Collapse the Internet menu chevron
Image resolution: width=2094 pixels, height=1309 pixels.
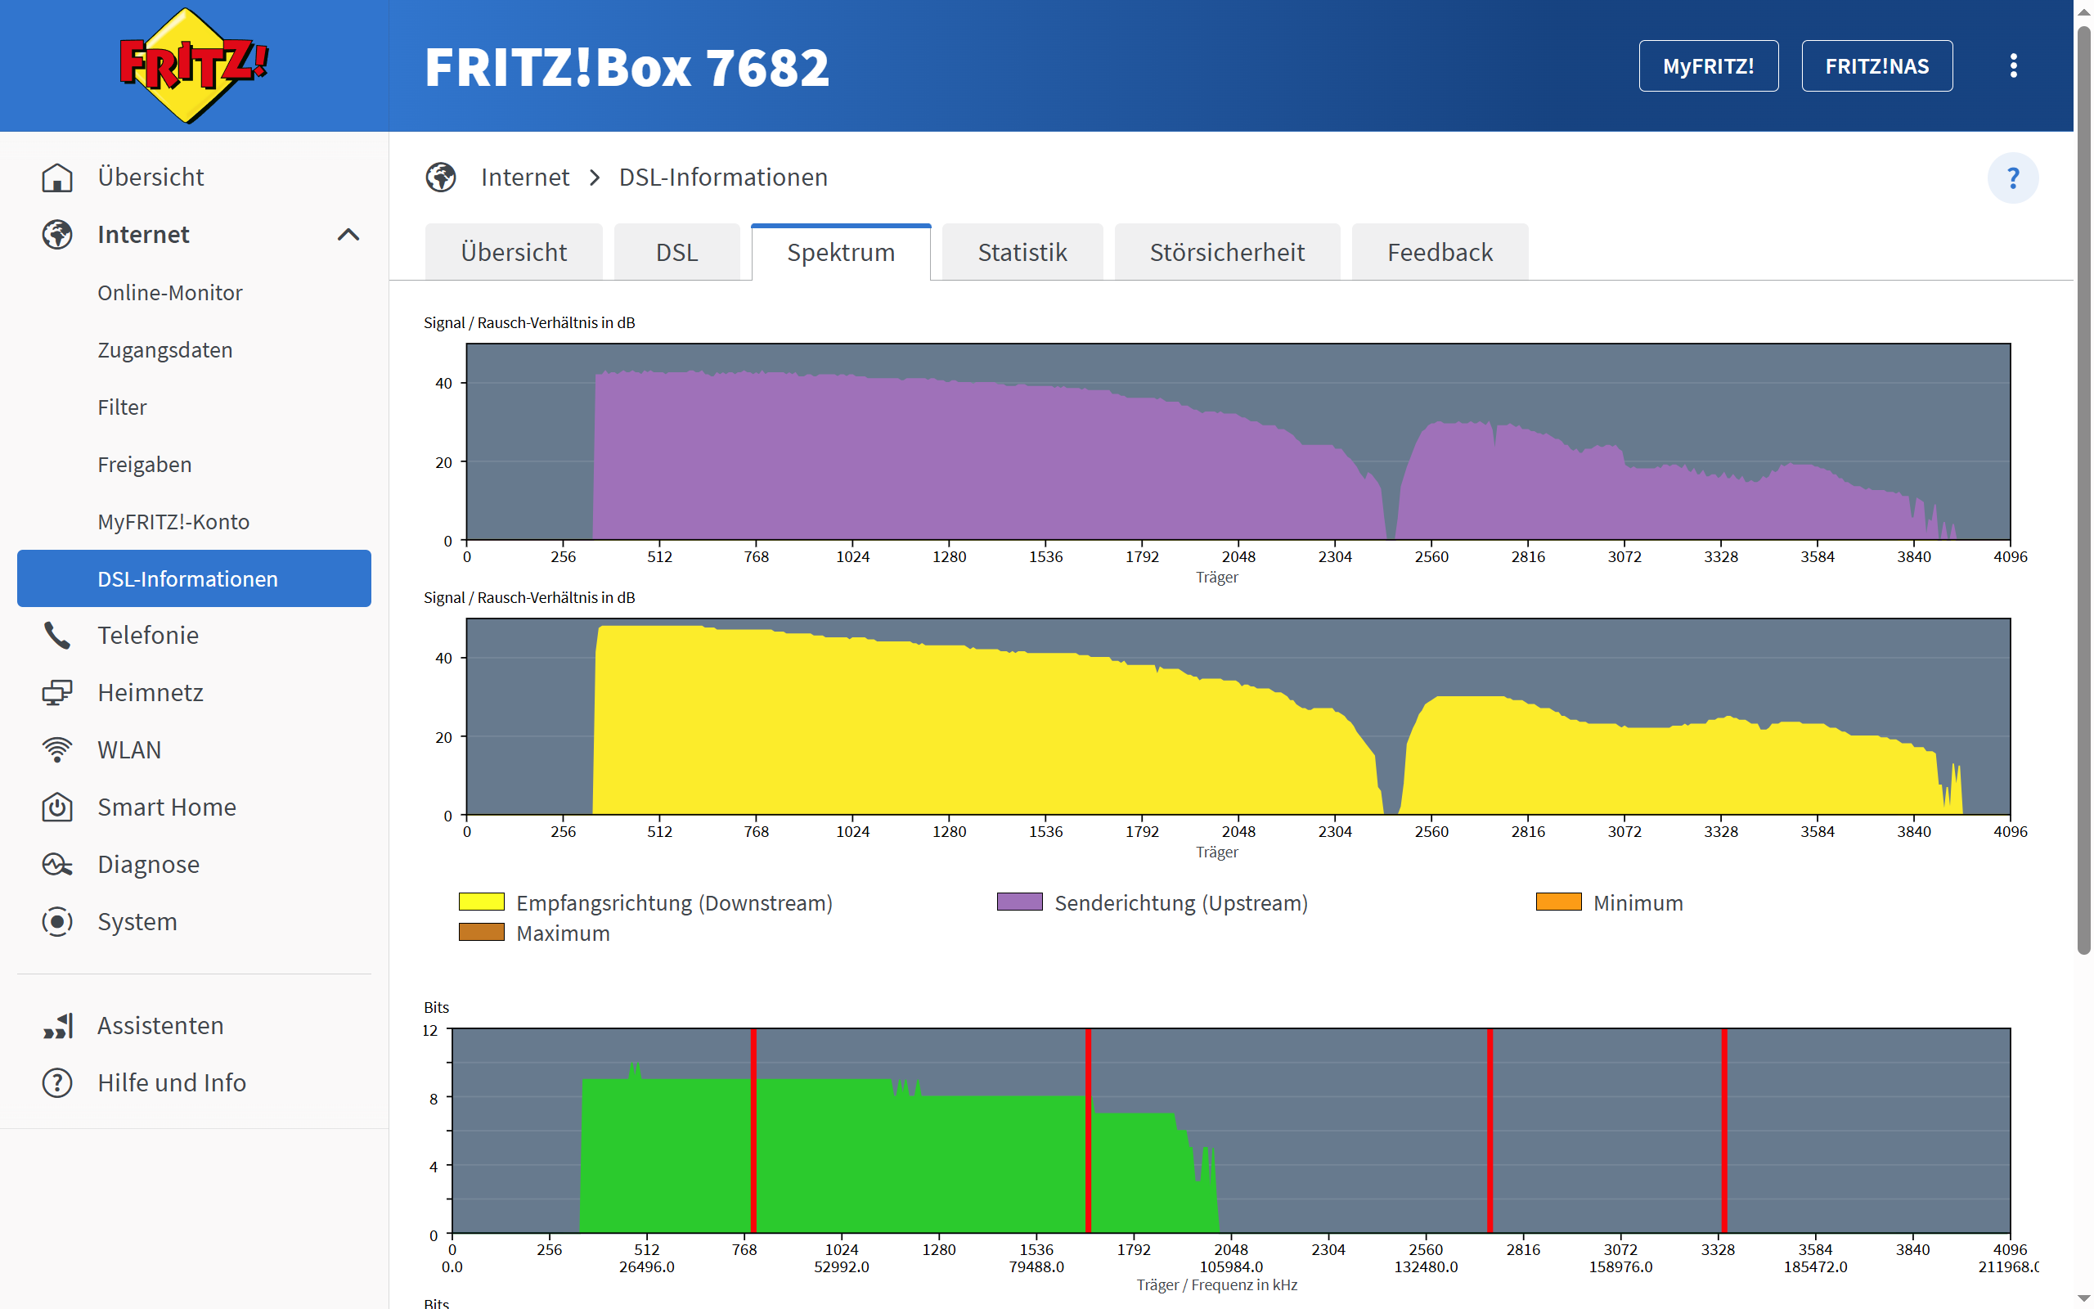(x=348, y=235)
